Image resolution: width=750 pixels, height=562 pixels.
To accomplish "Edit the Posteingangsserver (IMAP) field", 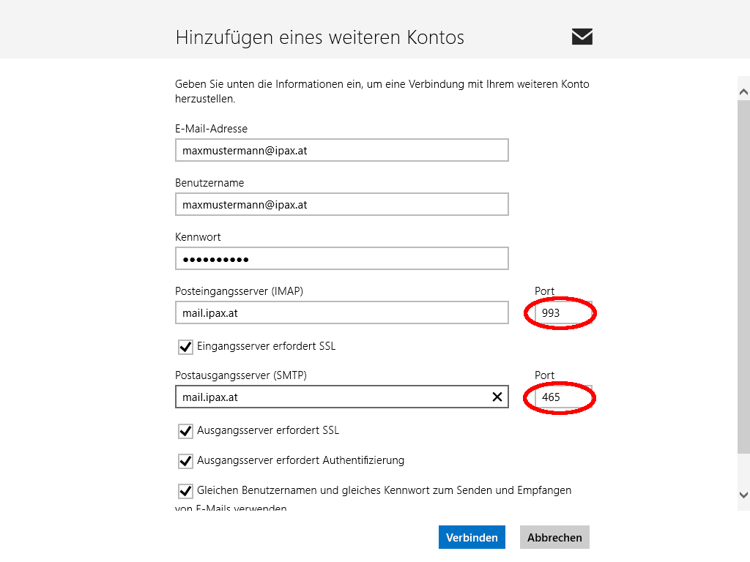I will (x=341, y=313).
